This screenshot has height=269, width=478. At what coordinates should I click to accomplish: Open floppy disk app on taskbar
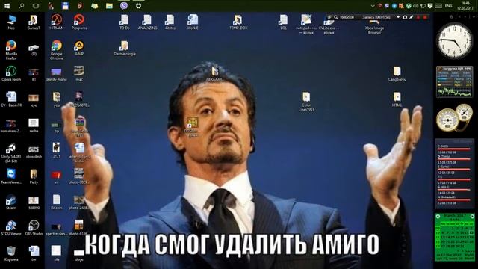click(x=65, y=6)
